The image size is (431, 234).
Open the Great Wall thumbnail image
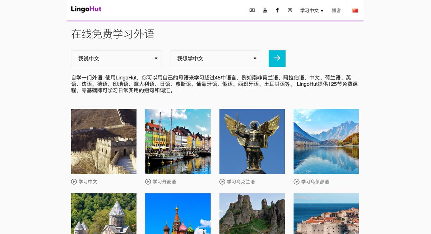click(104, 141)
